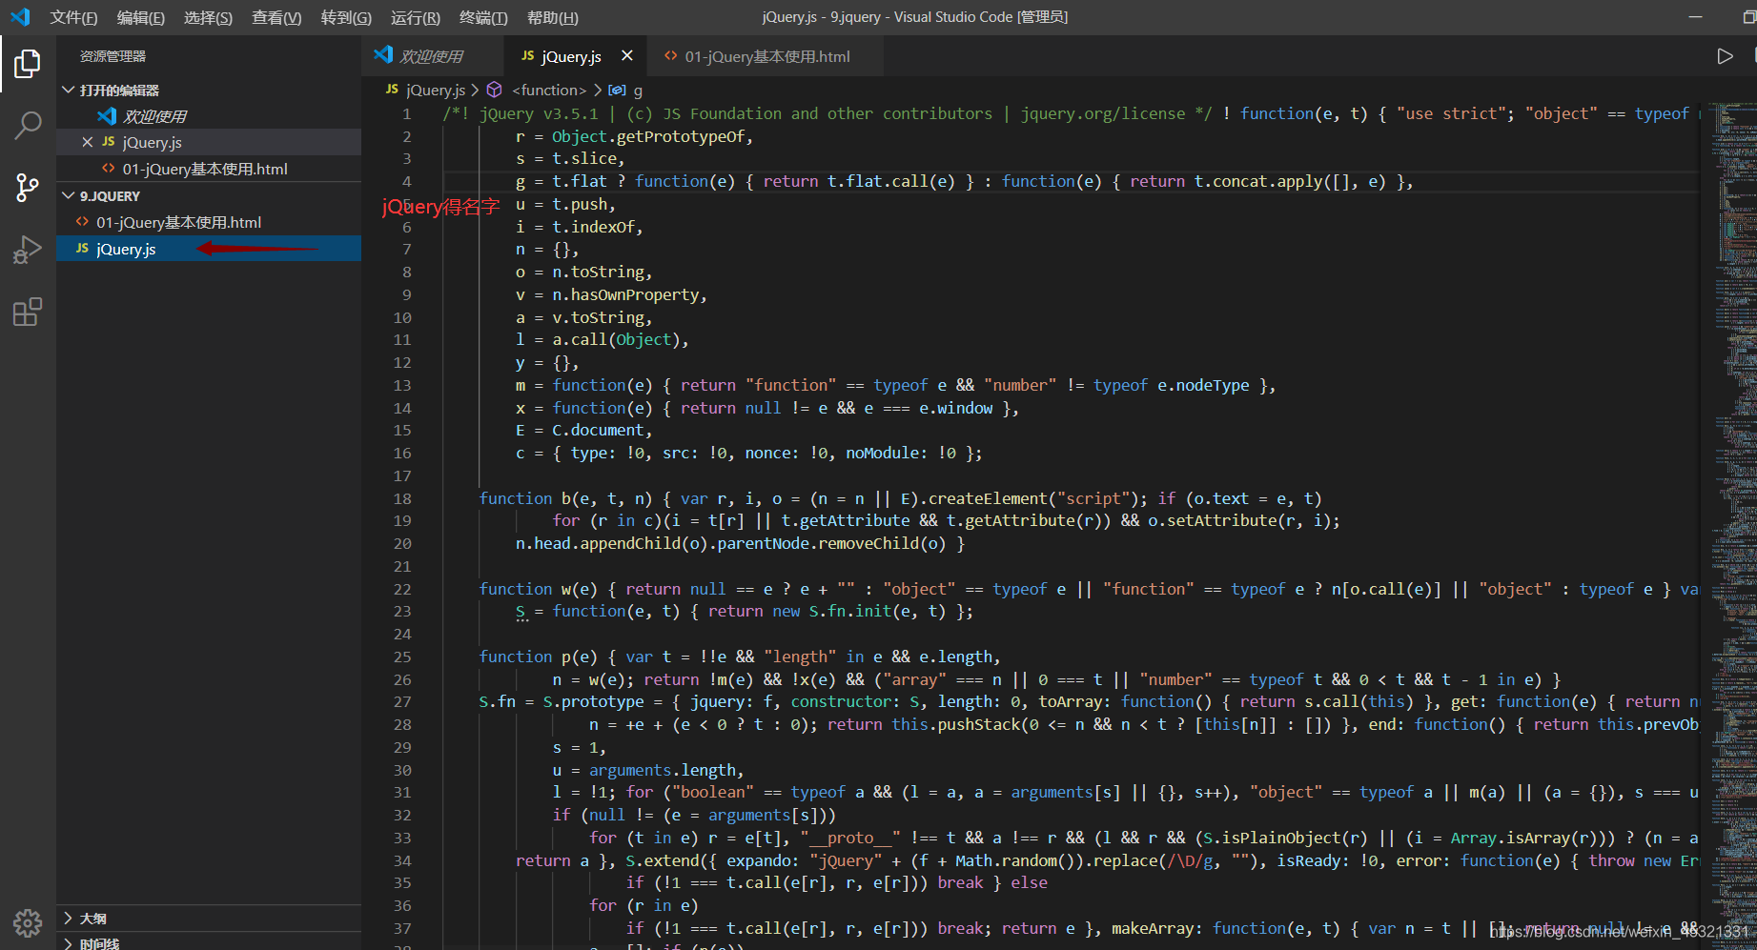Image resolution: width=1757 pixels, height=950 pixels.
Task: Click the 资源管理器 panel title
Action: (x=112, y=56)
